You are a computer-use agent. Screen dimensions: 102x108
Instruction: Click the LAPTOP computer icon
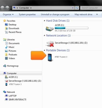pos(6,96)
